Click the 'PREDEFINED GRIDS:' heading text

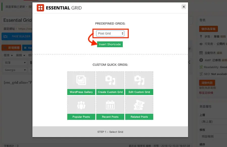click(x=110, y=24)
